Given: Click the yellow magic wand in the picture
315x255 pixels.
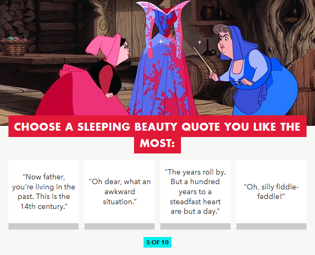Looking at the screenshot, I should point(203,59).
